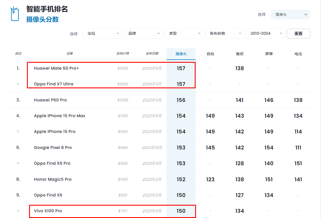Open the 摄像头 selector dropdown
The height and width of the screenshot is (218, 321).
(x=290, y=15)
